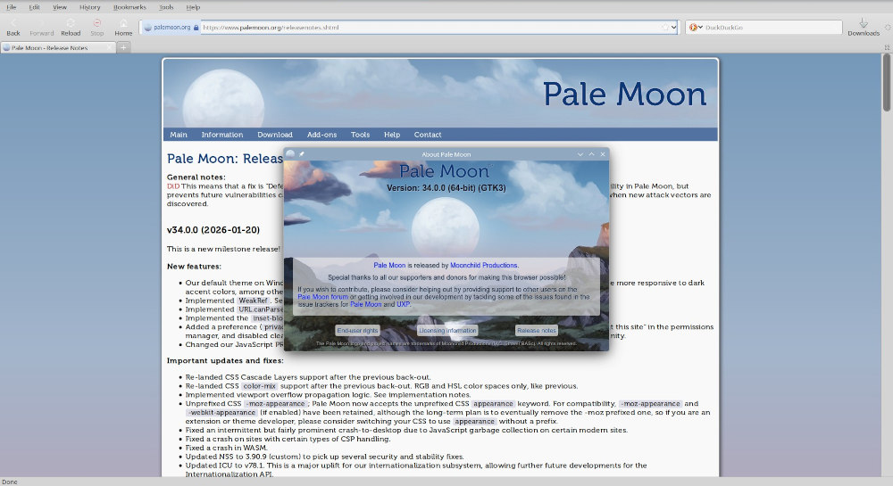The width and height of the screenshot is (893, 486).
Task: Click the page's vertical scrollbar handle
Action: 887,82
